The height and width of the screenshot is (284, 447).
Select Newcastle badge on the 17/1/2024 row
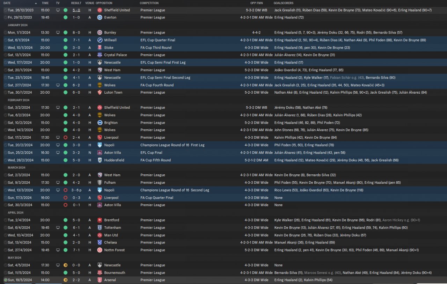click(x=100, y=63)
